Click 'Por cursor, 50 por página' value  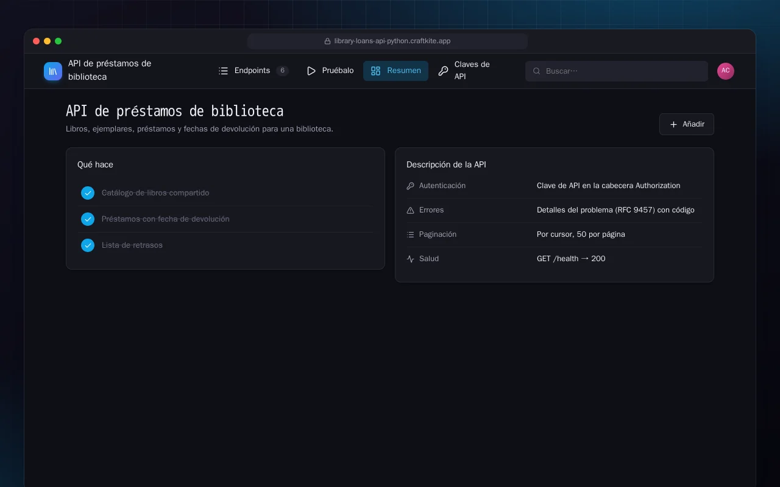coord(581,234)
